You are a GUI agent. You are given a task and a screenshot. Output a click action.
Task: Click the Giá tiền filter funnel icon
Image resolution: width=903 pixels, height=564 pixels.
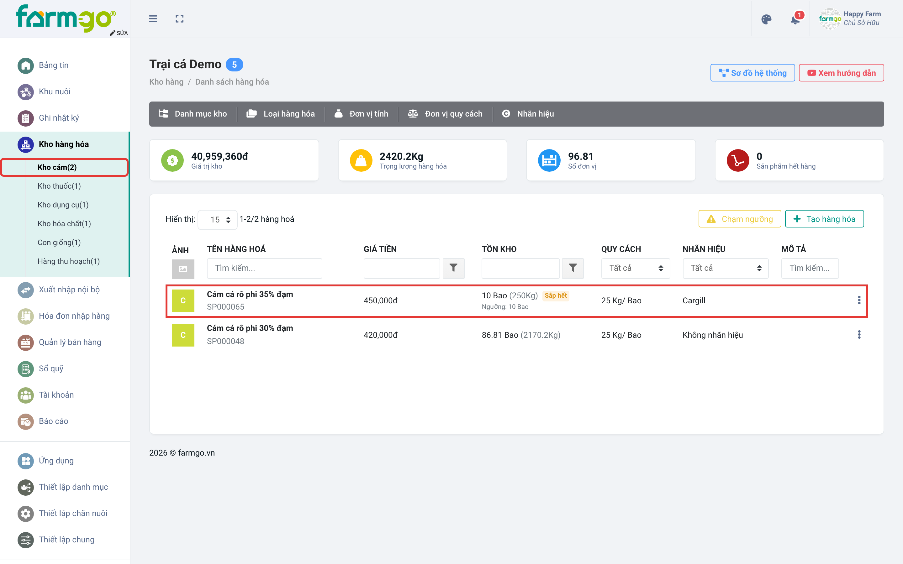point(453,268)
